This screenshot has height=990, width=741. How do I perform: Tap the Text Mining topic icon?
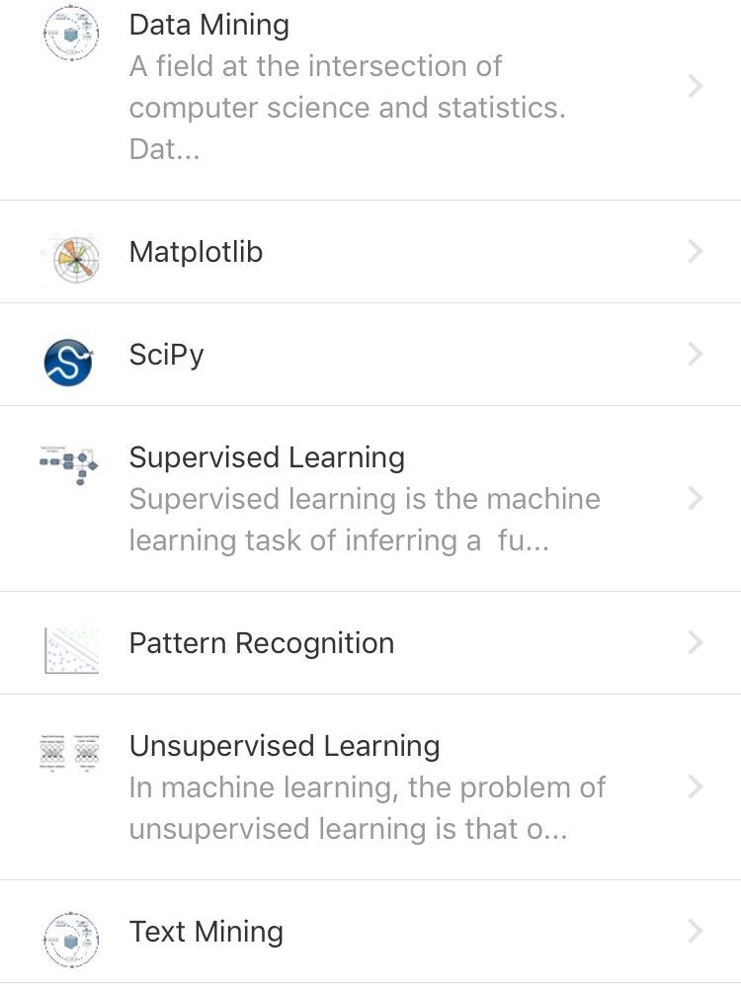[x=71, y=938]
